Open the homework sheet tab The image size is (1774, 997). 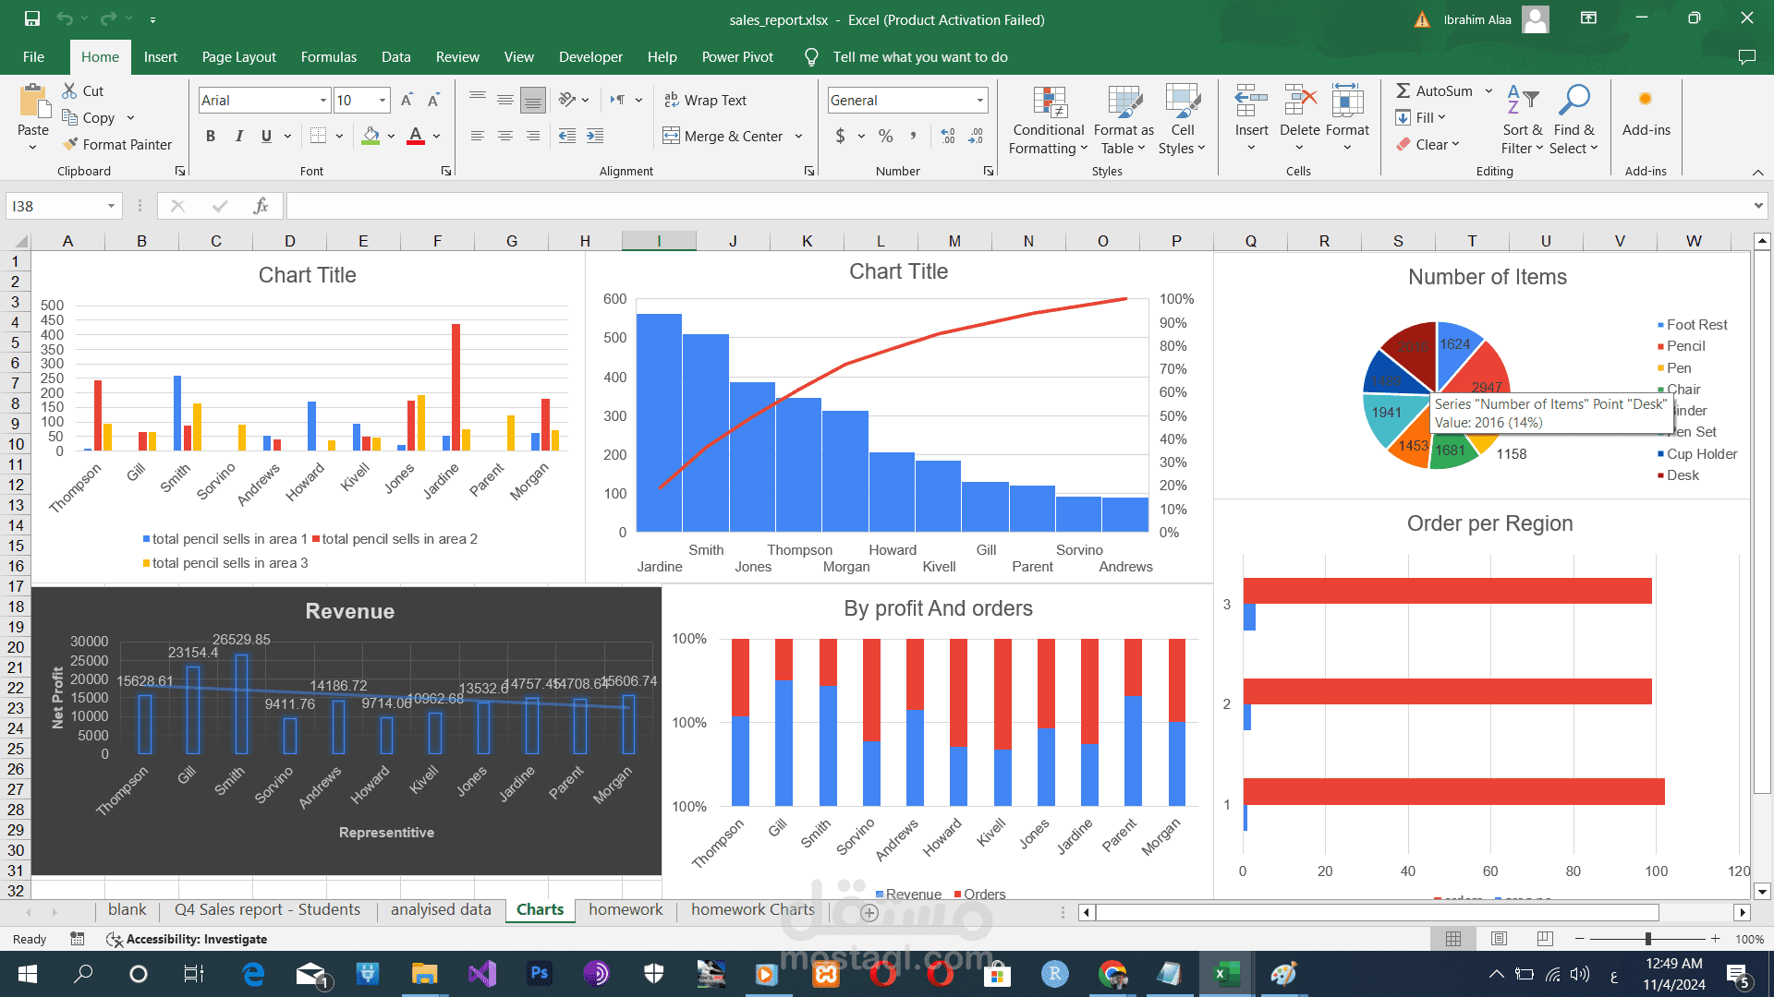tap(626, 910)
